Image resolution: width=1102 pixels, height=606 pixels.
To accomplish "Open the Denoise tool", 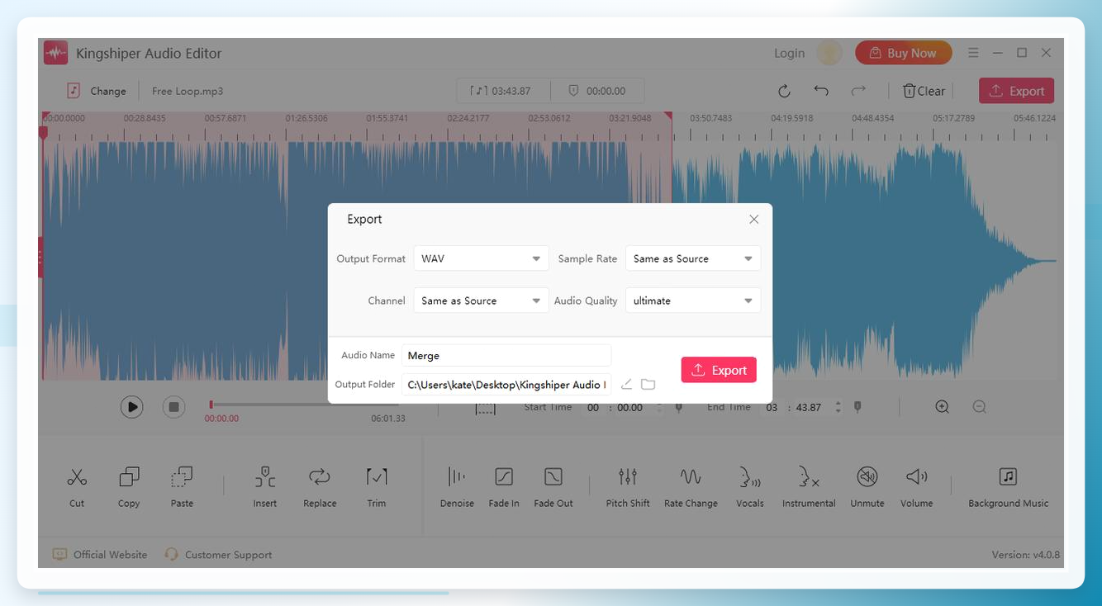I will click(457, 486).
